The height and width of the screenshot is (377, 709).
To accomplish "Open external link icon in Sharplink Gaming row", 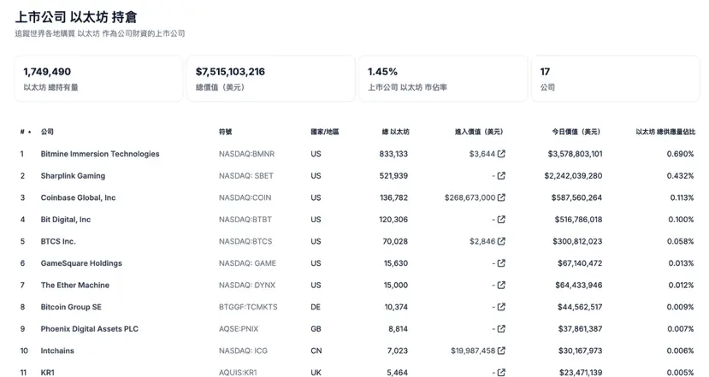I will (x=501, y=176).
